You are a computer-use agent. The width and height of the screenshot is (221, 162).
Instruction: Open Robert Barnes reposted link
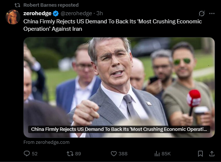point(51,5)
